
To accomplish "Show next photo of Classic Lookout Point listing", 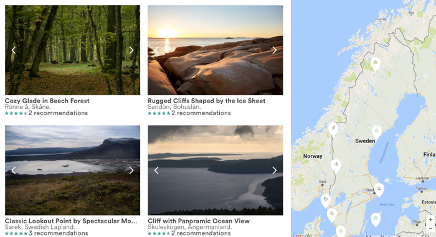I will (131, 170).
